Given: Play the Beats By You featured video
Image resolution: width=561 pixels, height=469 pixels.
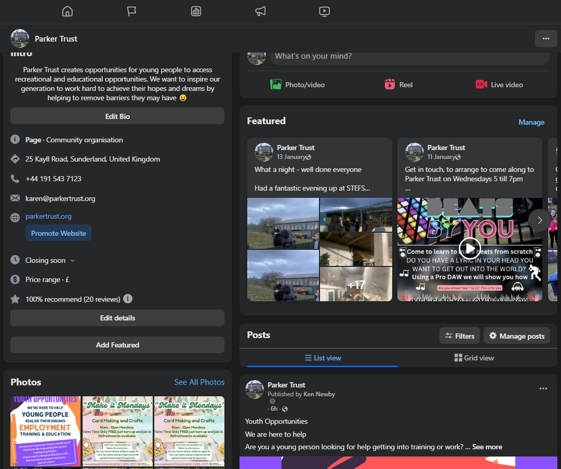Looking at the screenshot, I should pyautogui.click(x=470, y=249).
